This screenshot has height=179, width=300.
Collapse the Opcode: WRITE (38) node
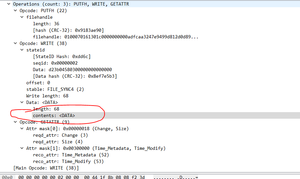coord(15,43)
